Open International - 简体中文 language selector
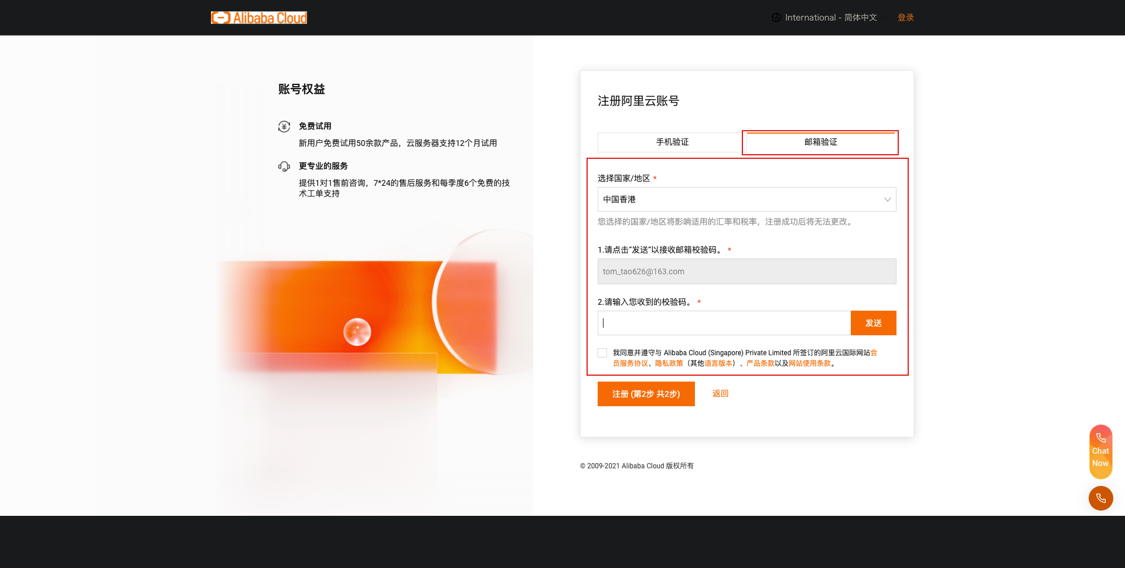This screenshot has width=1125, height=568. coord(830,18)
